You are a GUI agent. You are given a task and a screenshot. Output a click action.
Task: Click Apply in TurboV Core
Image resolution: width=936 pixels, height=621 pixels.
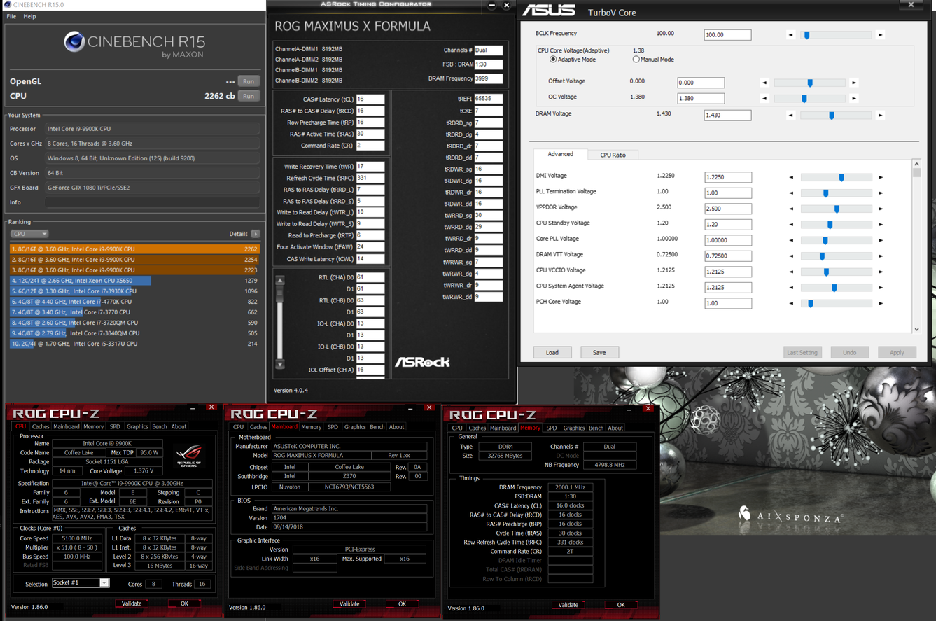click(x=897, y=352)
